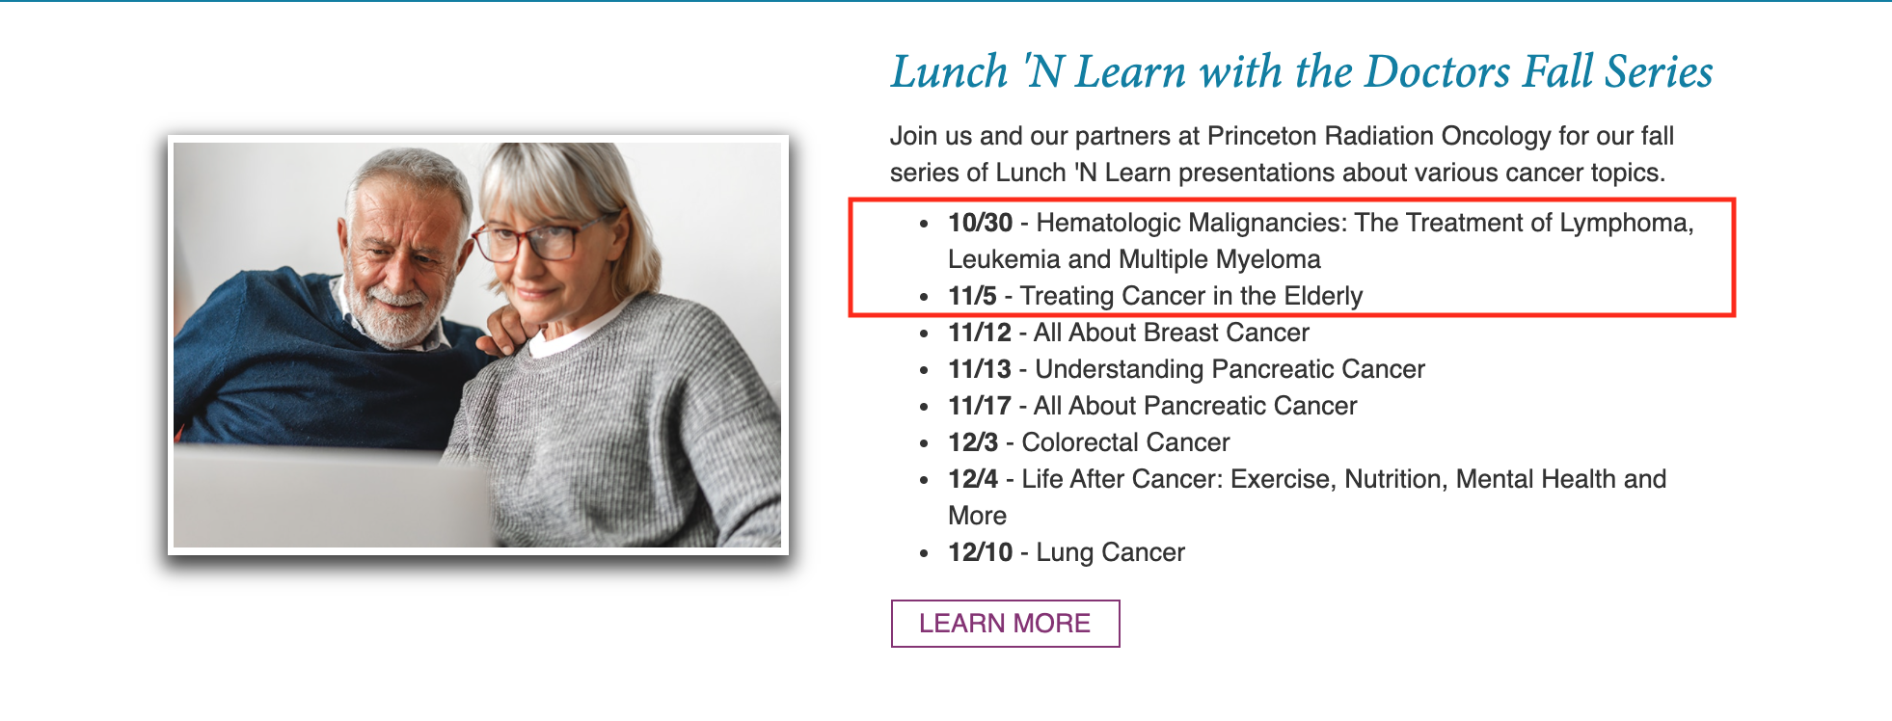The height and width of the screenshot is (721, 1892).
Task: Select the bold 12/10 date
Action: [980, 552]
